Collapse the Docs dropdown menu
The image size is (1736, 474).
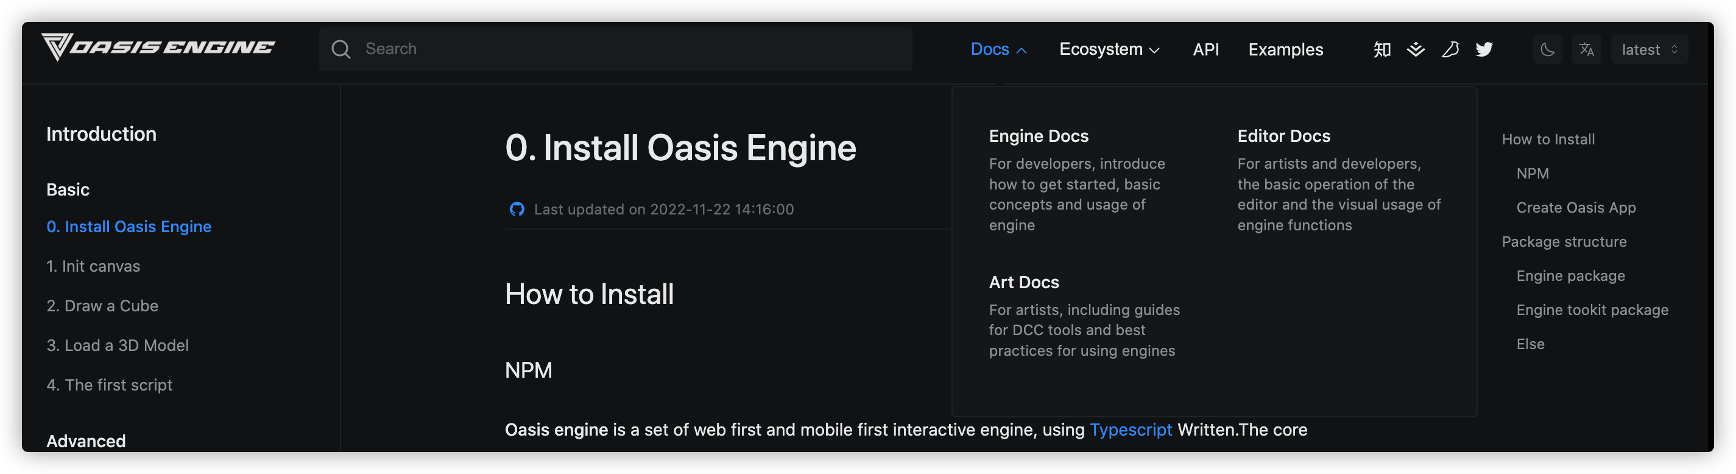coord(998,49)
